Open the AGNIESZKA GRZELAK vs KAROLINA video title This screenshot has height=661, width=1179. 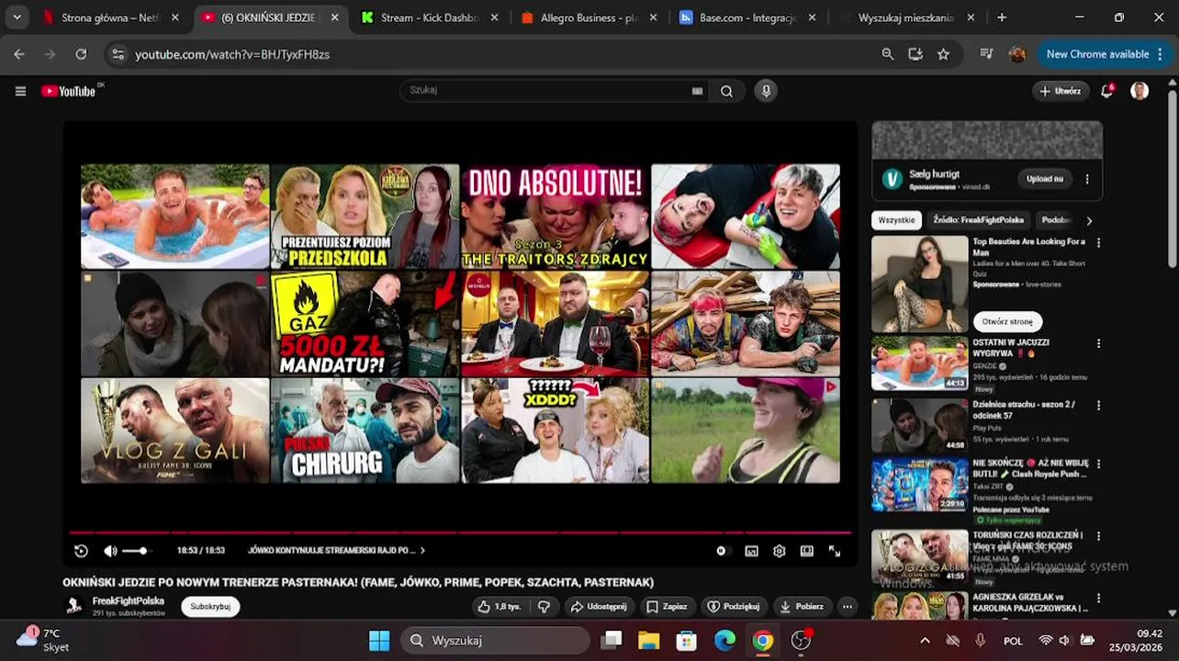(1030, 602)
